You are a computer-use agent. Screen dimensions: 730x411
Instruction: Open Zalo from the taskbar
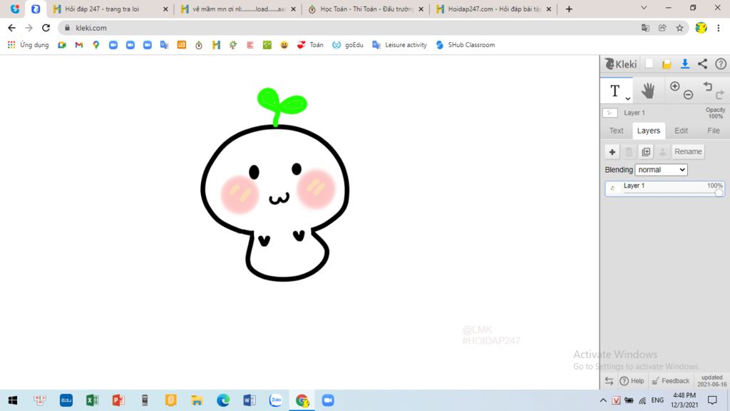click(x=276, y=400)
